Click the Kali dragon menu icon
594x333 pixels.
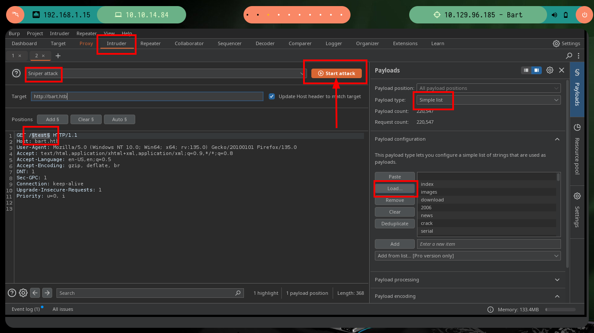click(x=15, y=15)
